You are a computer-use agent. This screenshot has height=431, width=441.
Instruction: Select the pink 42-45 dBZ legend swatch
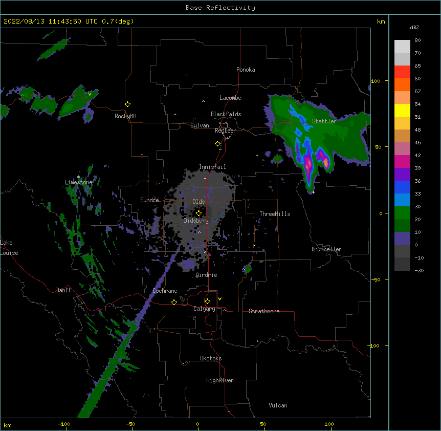point(402,149)
